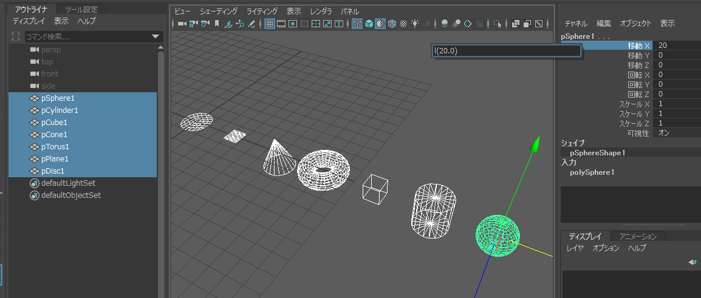Open the search field dropdown arrow

point(156,36)
